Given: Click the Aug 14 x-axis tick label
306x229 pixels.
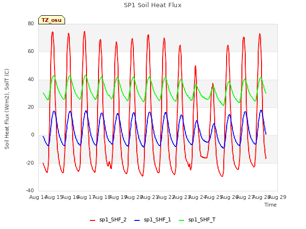Looking at the screenshot, I should 37,197.
